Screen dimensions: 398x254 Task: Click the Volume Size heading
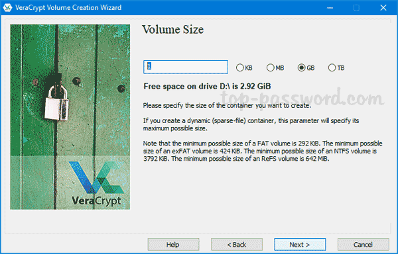(173, 30)
